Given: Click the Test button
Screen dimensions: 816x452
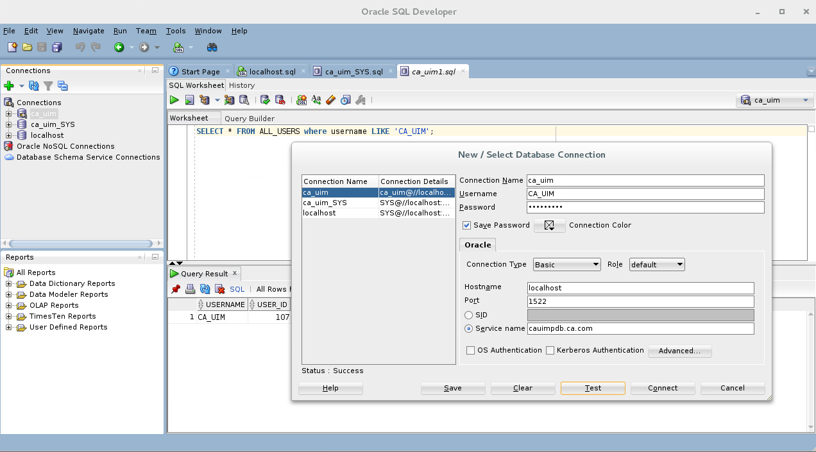Looking at the screenshot, I should [x=592, y=388].
